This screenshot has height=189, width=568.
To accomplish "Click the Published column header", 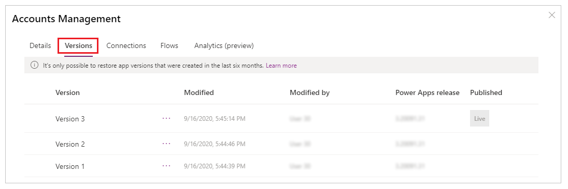I will (486, 93).
